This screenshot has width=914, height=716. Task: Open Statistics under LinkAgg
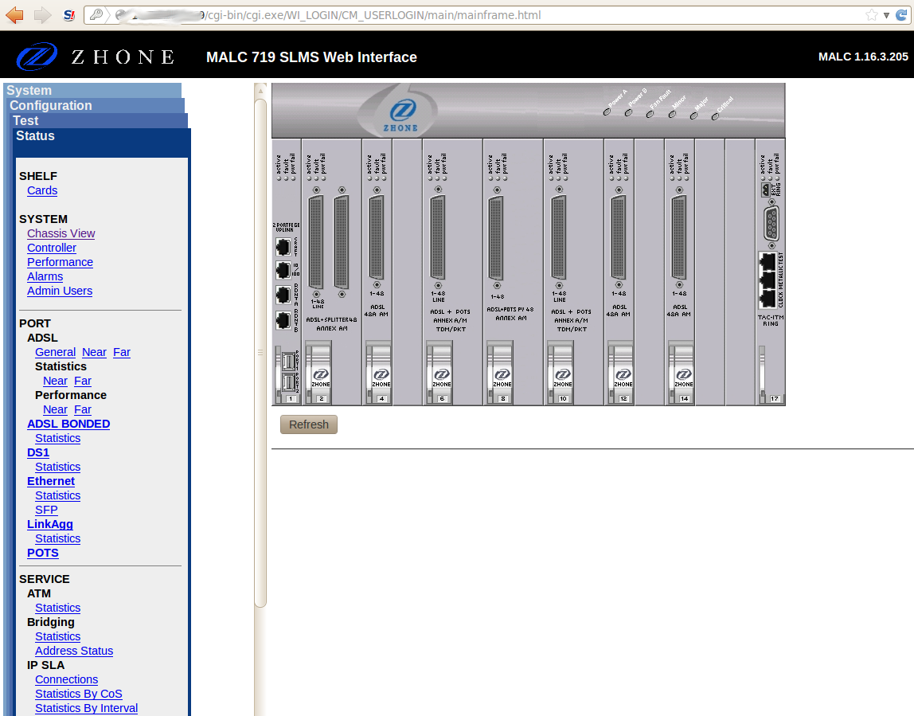57,538
